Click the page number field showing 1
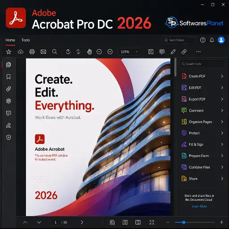Image resolution: width=229 pixels, height=229 pixels. 55,222
